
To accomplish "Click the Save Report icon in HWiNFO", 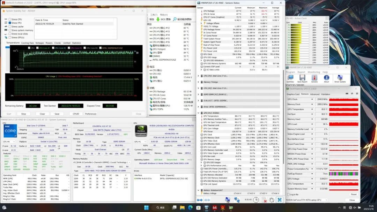I will pyautogui.click(x=303, y=77).
